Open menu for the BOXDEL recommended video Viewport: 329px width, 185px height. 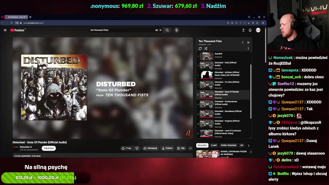(251, 152)
